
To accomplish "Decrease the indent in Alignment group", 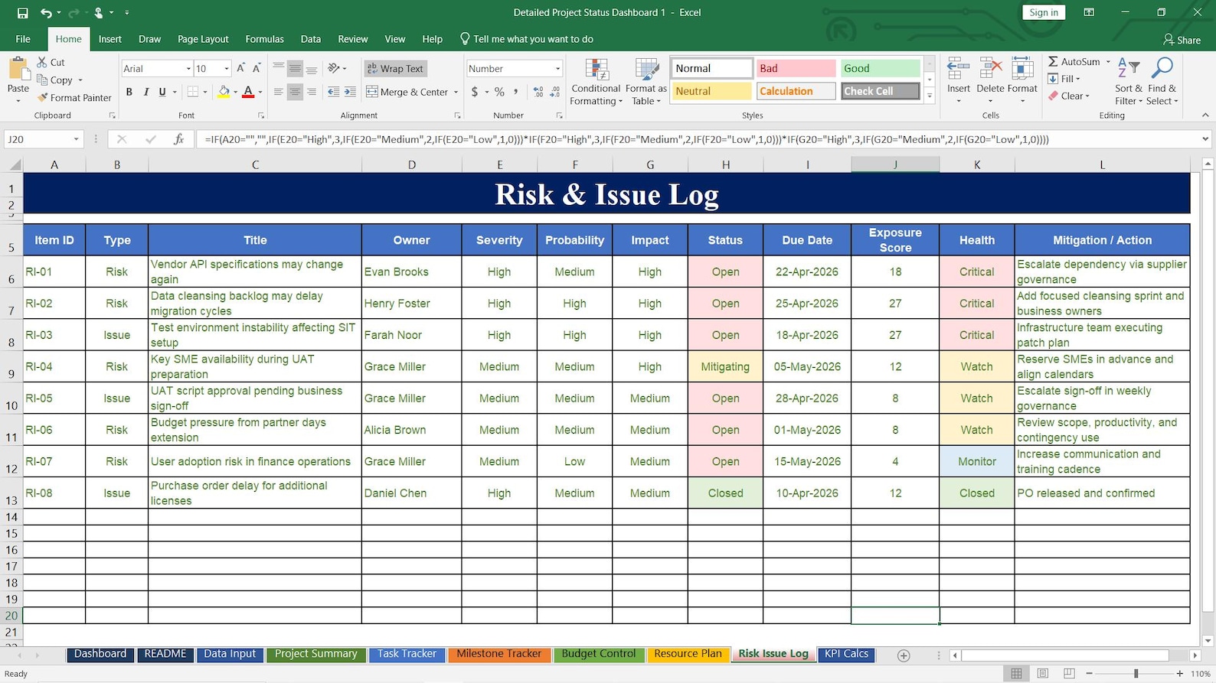I will pyautogui.click(x=333, y=92).
